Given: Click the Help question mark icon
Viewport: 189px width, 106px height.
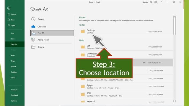Looking at the screenshot, I should tap(161, 2).
